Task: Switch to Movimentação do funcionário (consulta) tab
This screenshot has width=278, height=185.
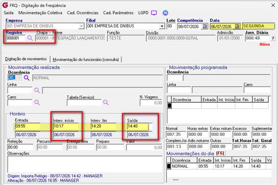Action: (86, 59)
